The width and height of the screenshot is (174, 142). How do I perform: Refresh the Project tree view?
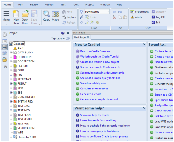tap(68, 39)
